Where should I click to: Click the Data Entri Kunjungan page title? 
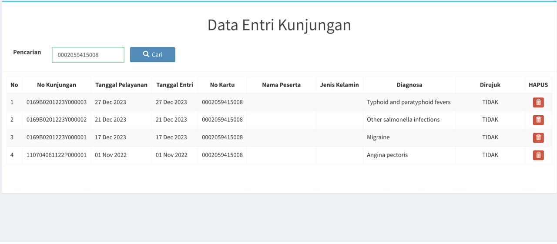click(279, 25)
